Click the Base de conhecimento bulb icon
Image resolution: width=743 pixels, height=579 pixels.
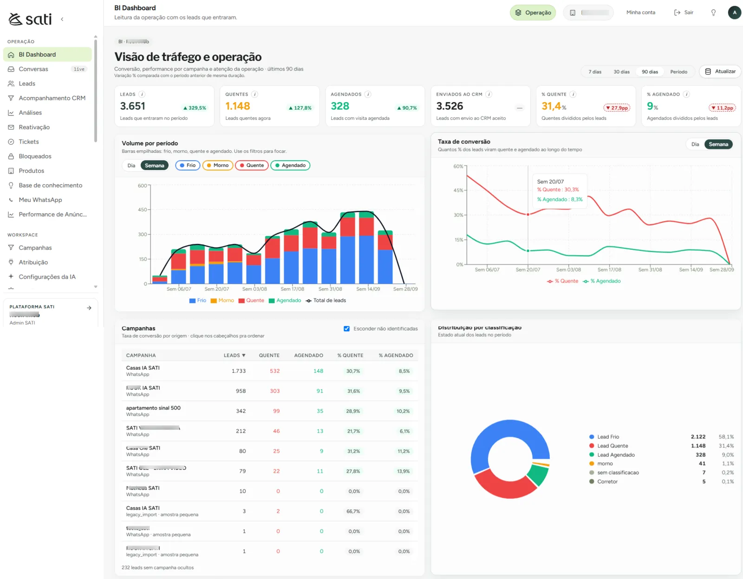[x=11, y=185]
